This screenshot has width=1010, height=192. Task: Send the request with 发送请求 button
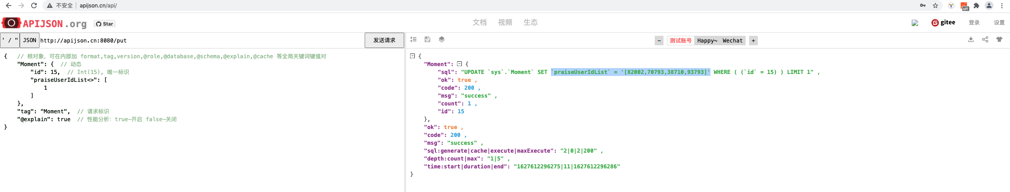coord(384,40)
